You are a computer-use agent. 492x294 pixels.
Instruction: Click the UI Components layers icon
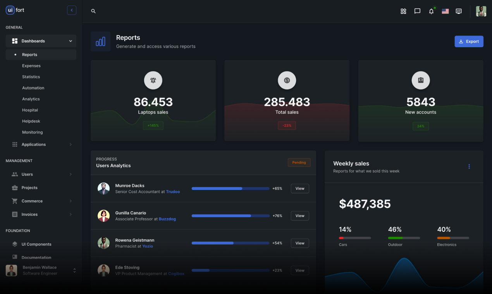15,244
